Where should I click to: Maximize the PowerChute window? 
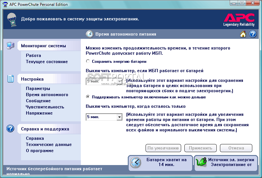(242, 3)
